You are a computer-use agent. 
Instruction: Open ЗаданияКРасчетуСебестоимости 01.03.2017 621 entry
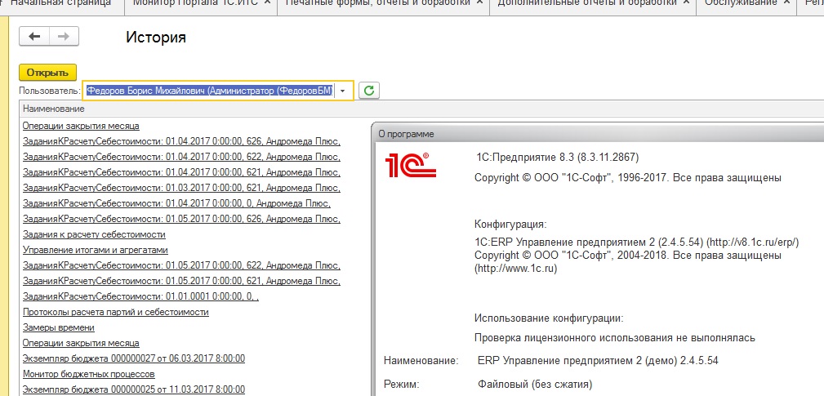tap(181, 188)
